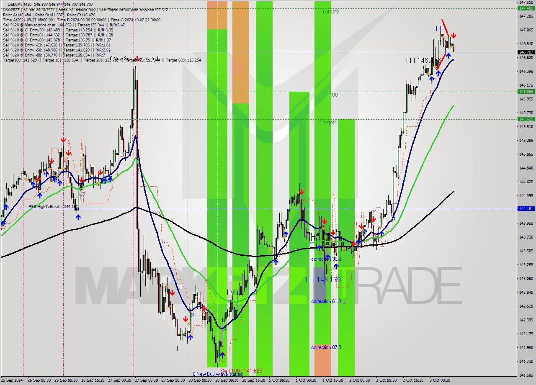Viewport: 536px width, 385px height.
Task: Click the 142.175 price scale label
Action: (526, 334)
